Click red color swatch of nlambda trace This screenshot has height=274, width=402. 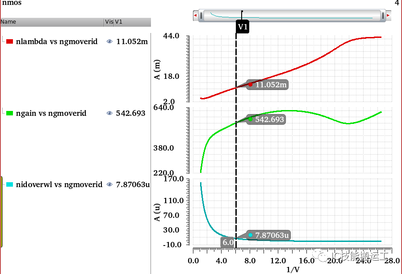tap(10, 42)
